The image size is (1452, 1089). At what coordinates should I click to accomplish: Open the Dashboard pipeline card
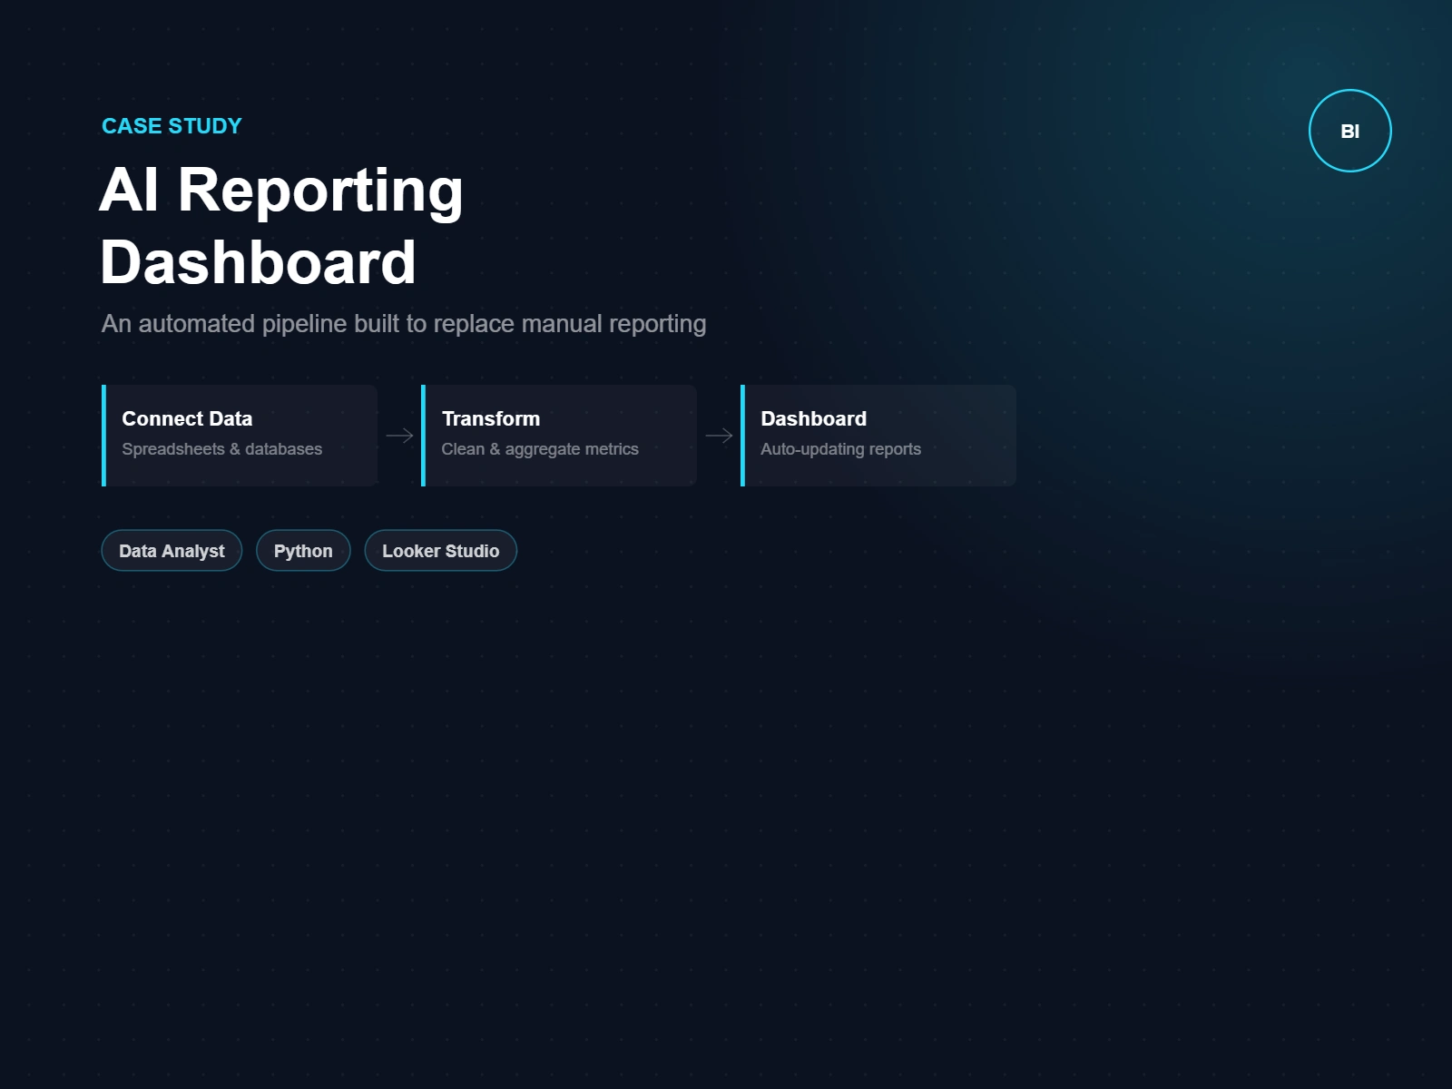pyautogui.click(x=878, y=436)
